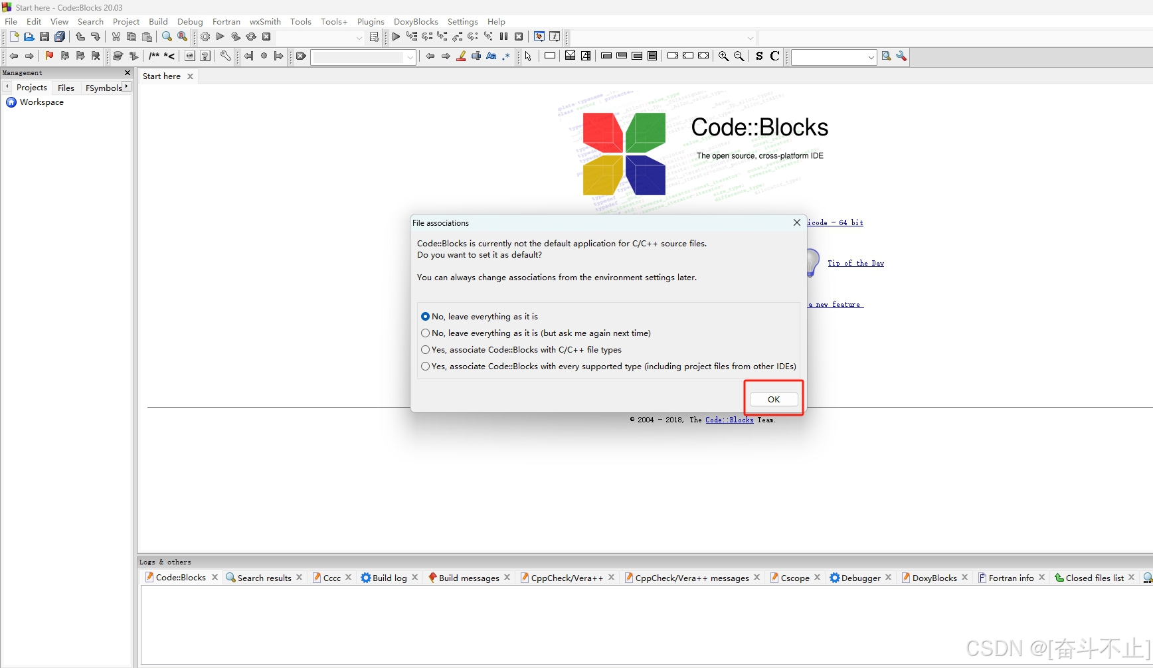The width and height of the screenshot is (1153, 668).
Task: Build and run icon
Action: click(236, 37)
